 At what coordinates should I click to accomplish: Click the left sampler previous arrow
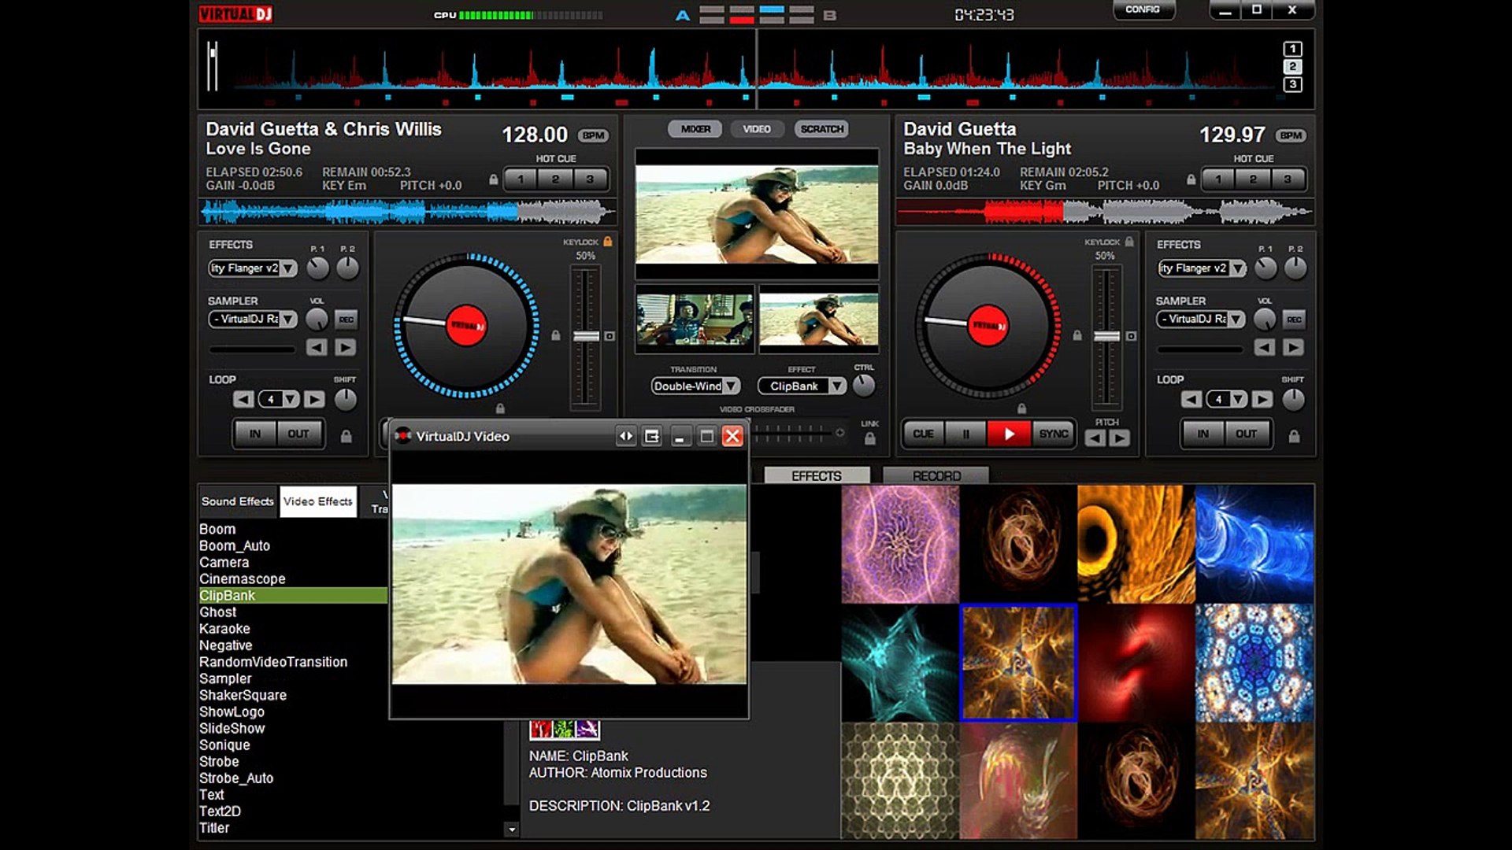tap(317, 347)
